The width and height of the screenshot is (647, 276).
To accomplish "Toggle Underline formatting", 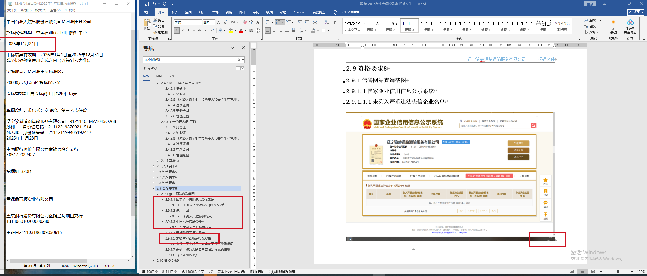I will (189, 30).
